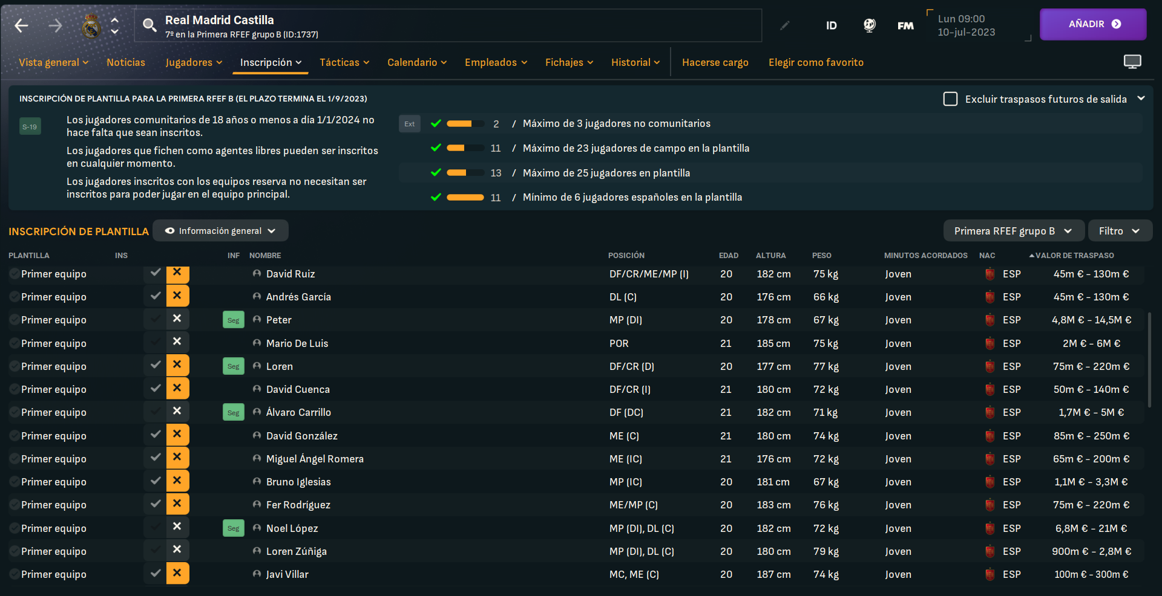Unregister David González with orange X
The height and width of the screenshot is (596, 1162).
tap(177, 435)
